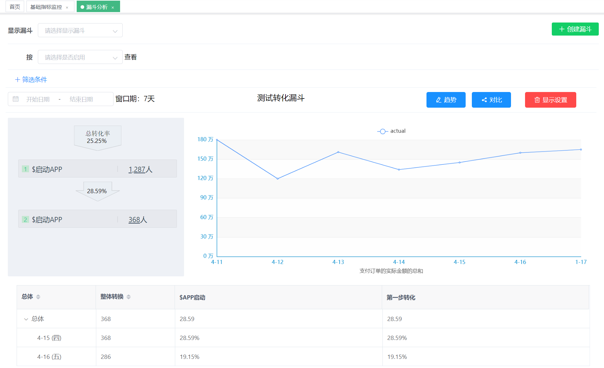Click the share icon on 对比

484,100
